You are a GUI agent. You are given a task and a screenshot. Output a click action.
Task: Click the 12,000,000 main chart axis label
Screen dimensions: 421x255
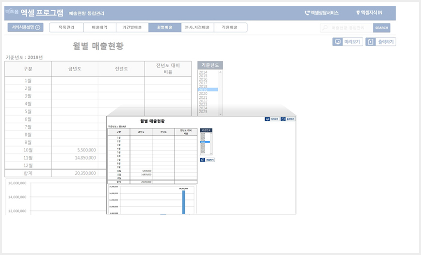point(17,211)
